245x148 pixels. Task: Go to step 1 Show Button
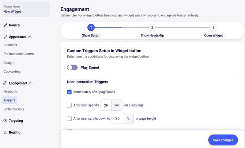pyautogui.click(x=91, y=27)
